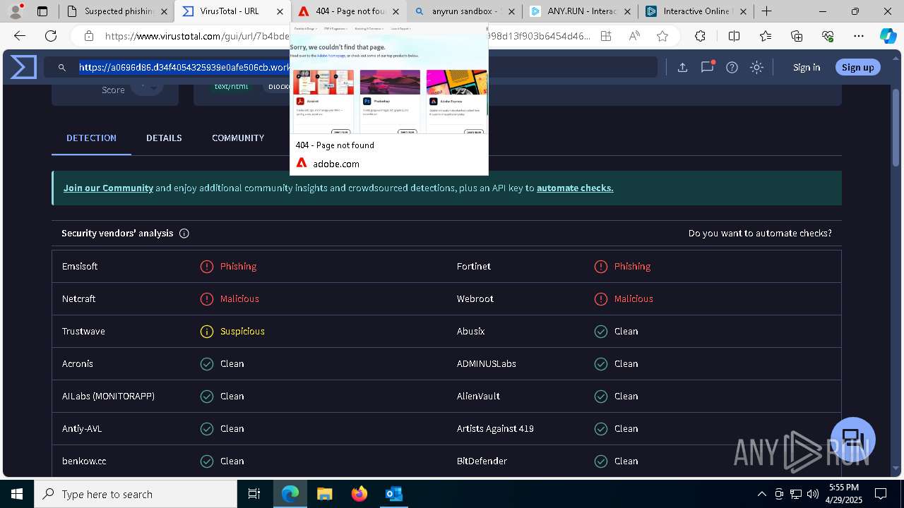Screen dimensions: 904x508
Task: Click ADMINUSLabs Clean checkmark icon
Action: click(x=601, y=364)
